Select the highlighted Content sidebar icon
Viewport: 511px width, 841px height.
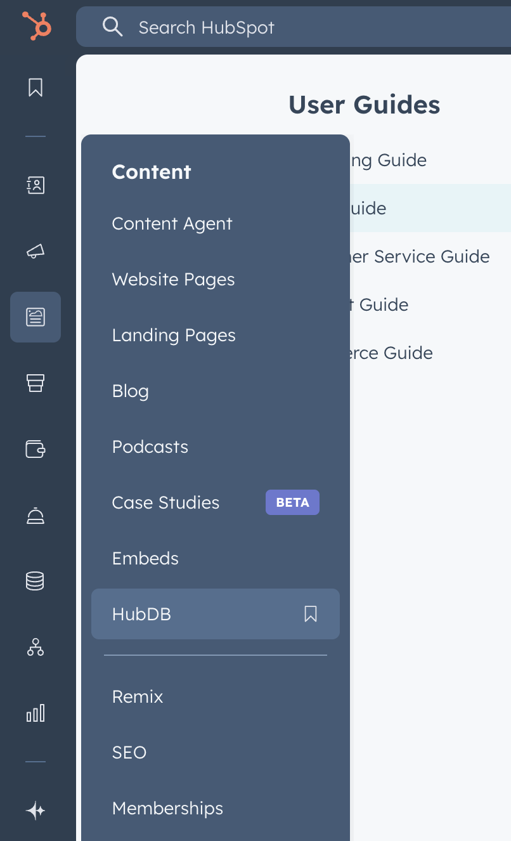tap(35, 317)
